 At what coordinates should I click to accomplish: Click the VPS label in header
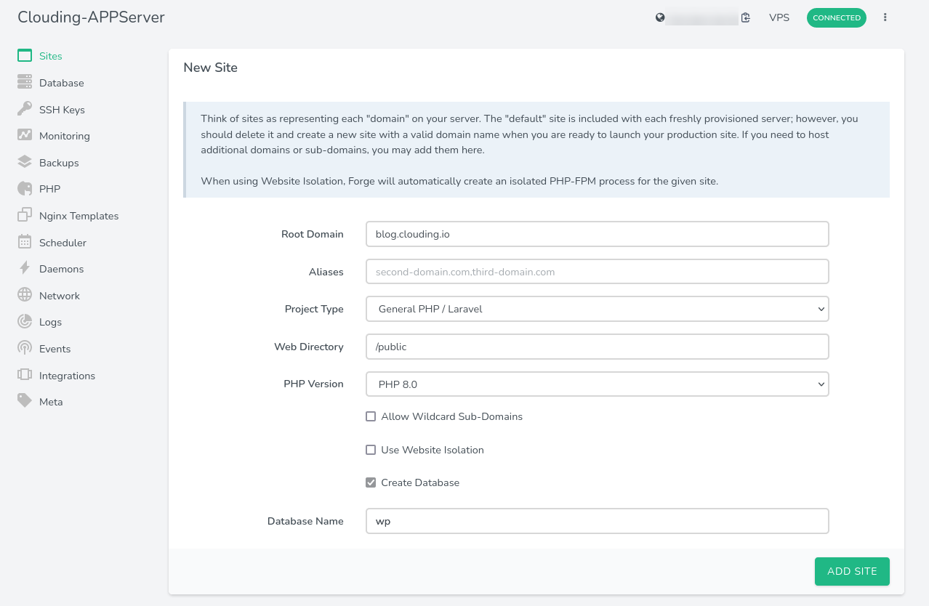pyautogui.click(x=779, y=17)
